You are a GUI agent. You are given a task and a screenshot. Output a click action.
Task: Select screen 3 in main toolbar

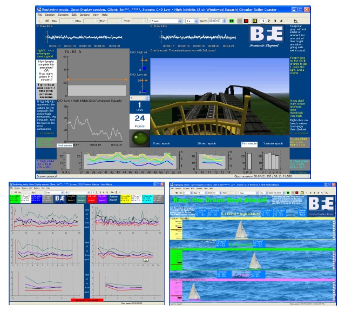(x=275, y=21)
